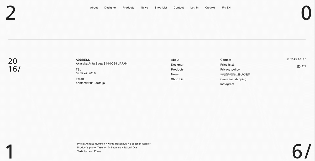315x161 pixels.
Task: Open the 特定商取引法に基づく表示 link
Action: tap(235, 74)
